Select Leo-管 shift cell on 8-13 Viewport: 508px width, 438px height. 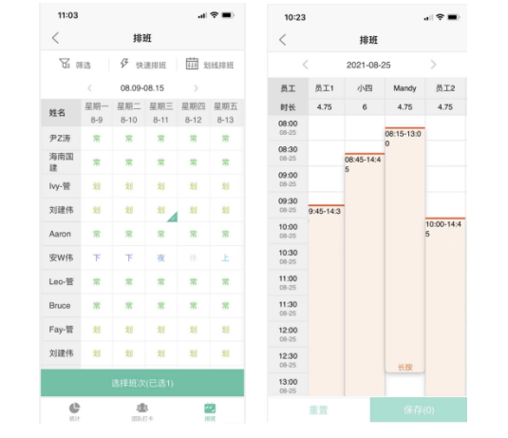pos(225,282)
